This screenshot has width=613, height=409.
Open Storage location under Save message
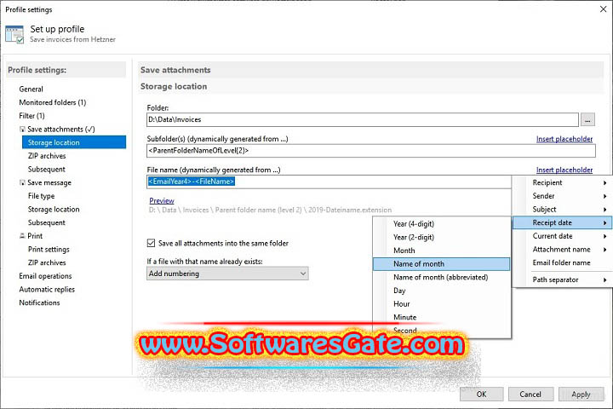[x=54, y=210]
